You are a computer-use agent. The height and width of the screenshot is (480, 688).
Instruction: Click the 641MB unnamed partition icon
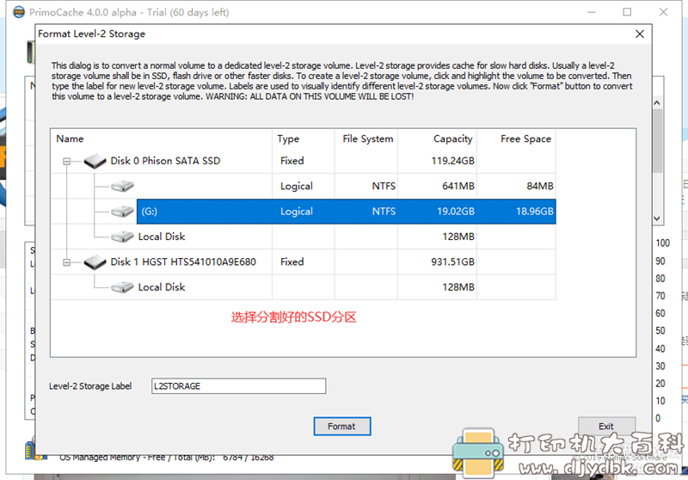[122, 186]
